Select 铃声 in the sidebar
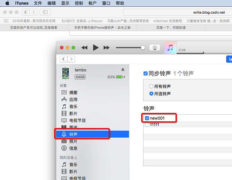The image size is (232, 180). [93, 134]
